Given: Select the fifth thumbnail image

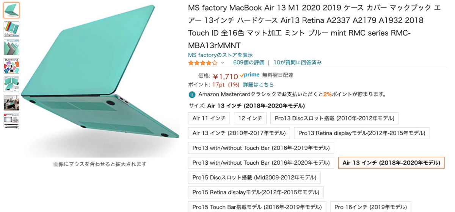Looking at the screenshot, I should point(11,84).
